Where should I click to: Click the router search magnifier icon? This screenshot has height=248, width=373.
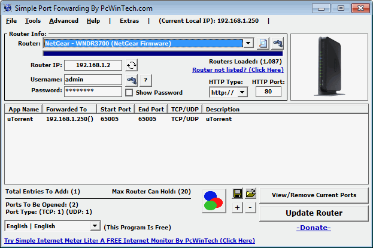click(x=263, y=43)
